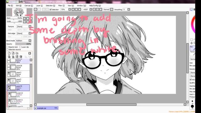
Task: Hide Layer11 using its eye icon
Action: (9, 100)
